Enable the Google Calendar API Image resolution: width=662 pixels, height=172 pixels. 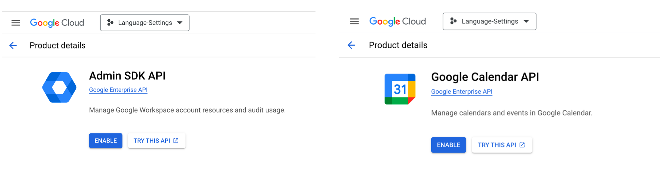click(x=448, y=145)
